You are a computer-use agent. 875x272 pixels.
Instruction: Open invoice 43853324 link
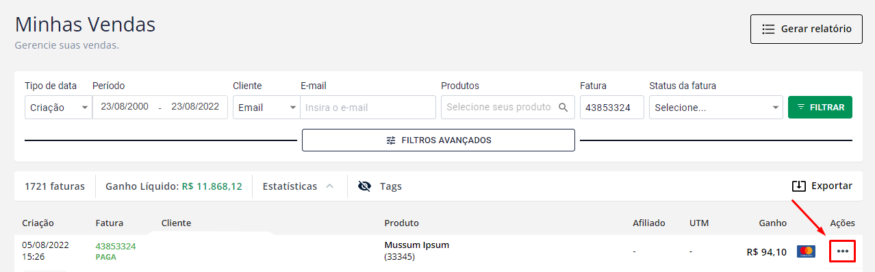pos(116,246)
